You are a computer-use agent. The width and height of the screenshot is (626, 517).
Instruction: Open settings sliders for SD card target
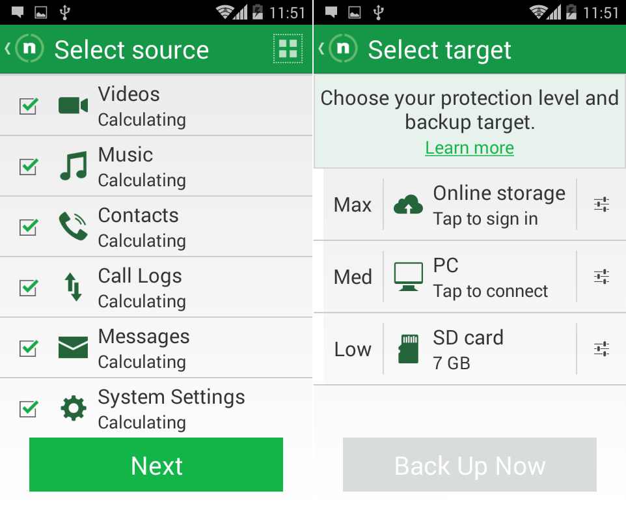[x=601, y=349]
